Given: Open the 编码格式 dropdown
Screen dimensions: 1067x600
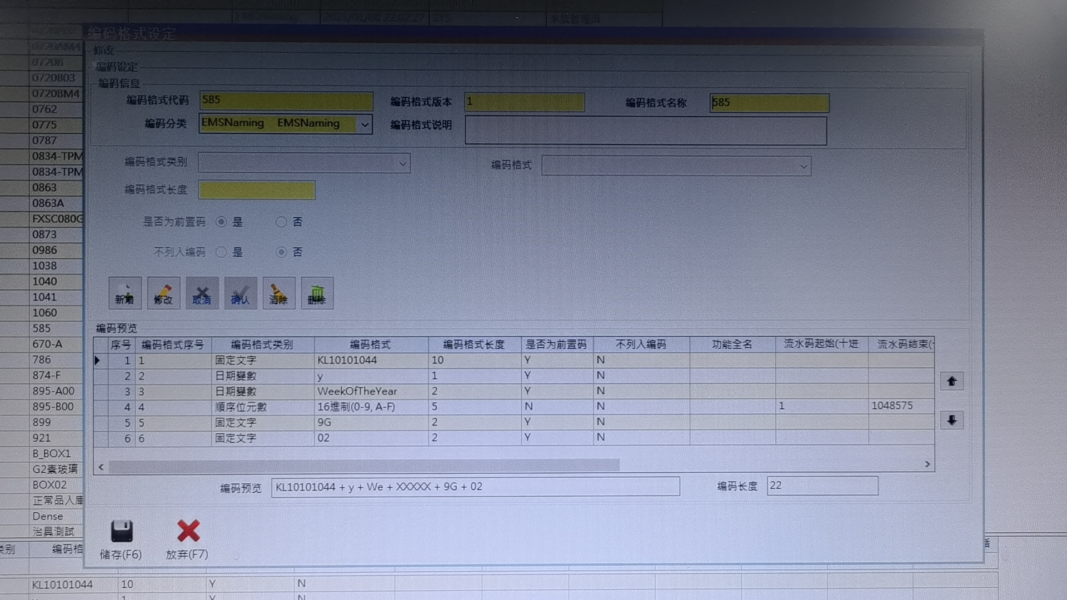Looking at the screenshot, I should click(804, 166).
